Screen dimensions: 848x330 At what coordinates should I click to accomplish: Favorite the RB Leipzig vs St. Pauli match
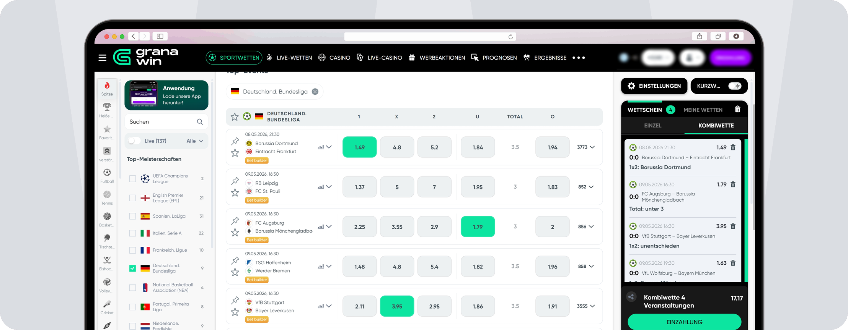tap(235, 193)
